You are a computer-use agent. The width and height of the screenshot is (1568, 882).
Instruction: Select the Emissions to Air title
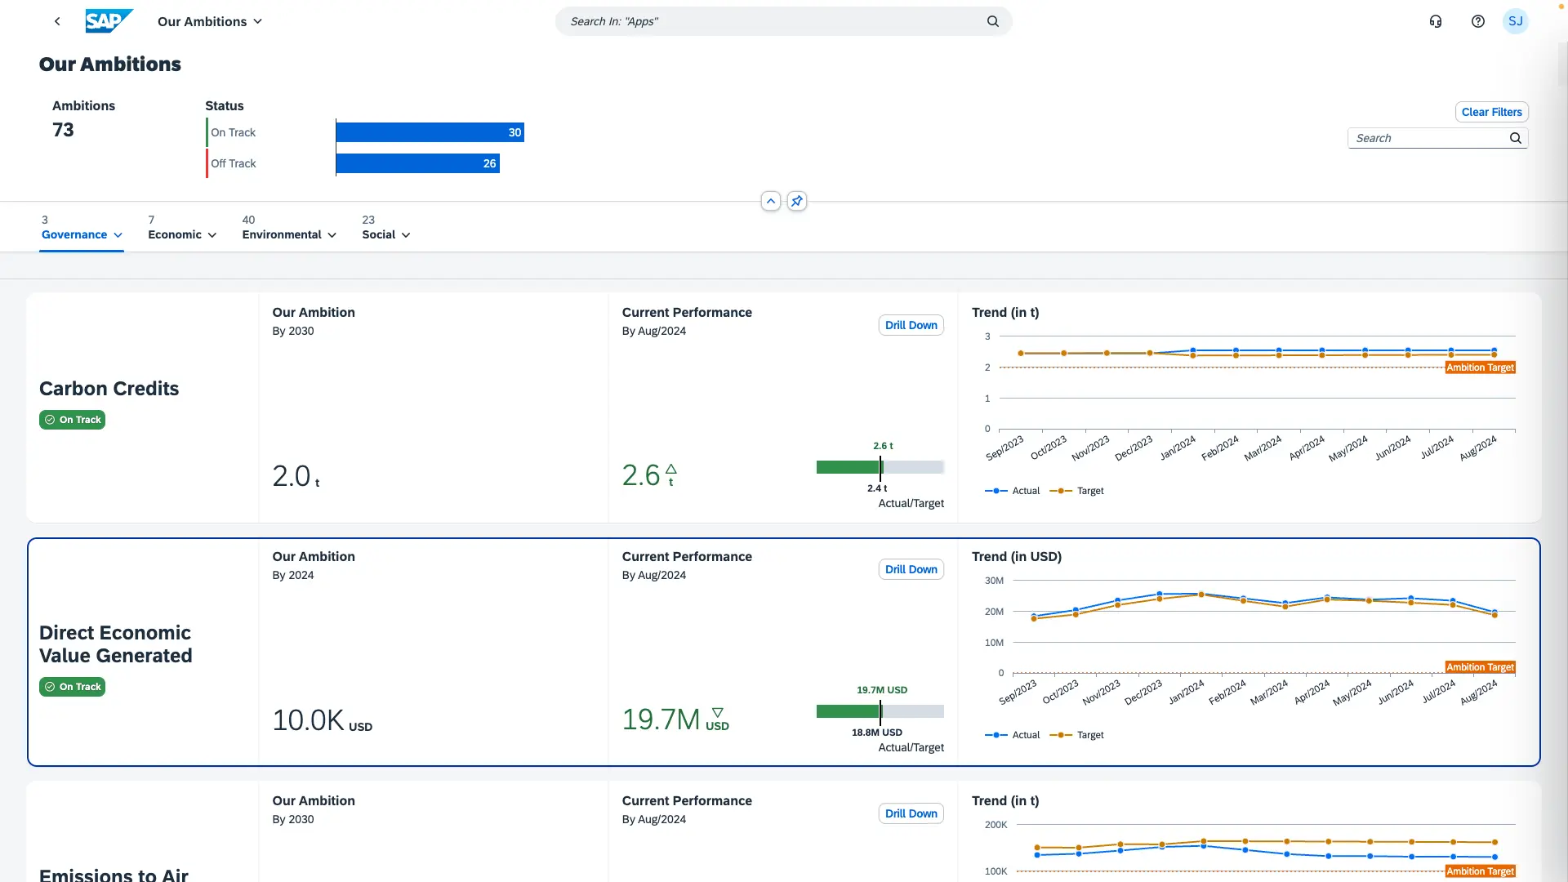pos(114,874)
